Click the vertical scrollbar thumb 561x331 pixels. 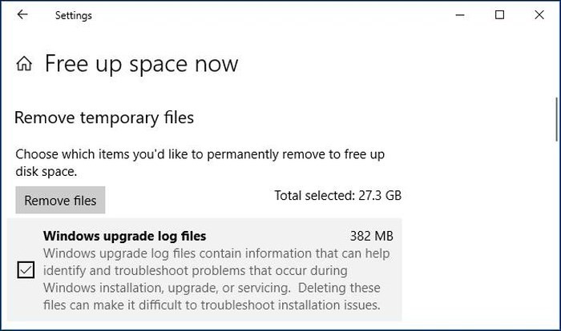click(556, 118)
